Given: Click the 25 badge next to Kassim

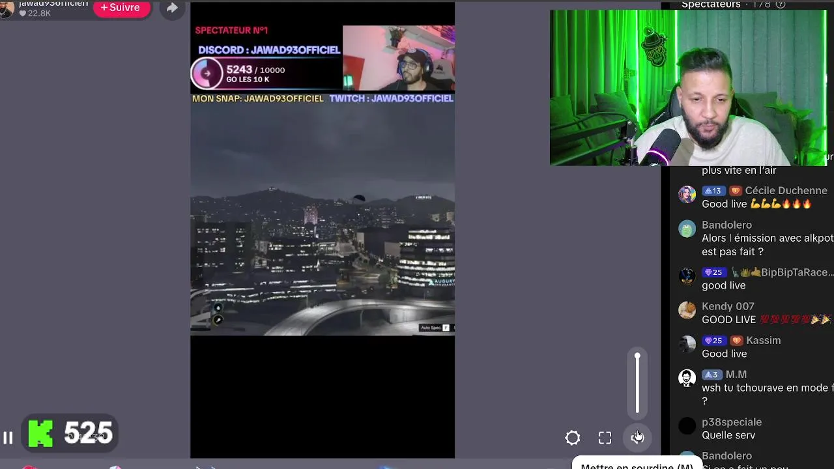Looking at the screenshot, I should 713,341.
